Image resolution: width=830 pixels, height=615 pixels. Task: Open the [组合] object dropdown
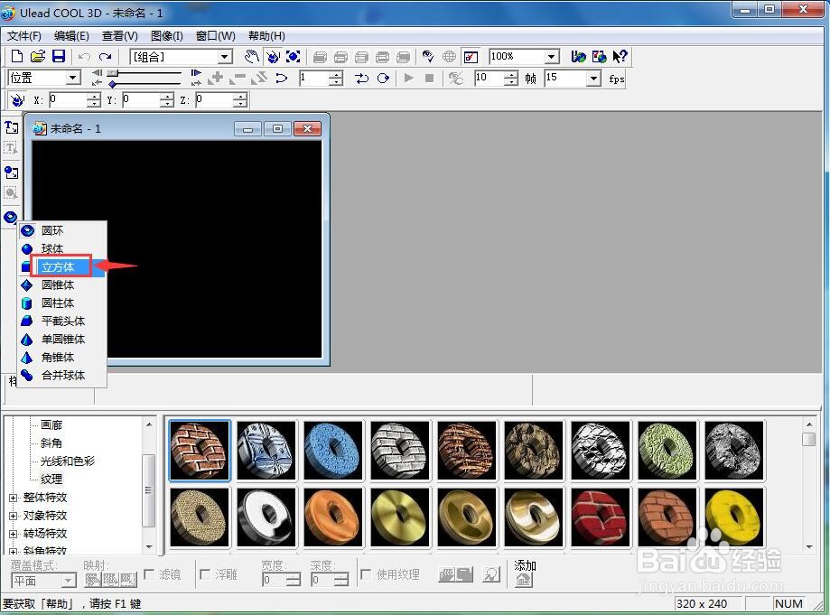coord(225,57)
